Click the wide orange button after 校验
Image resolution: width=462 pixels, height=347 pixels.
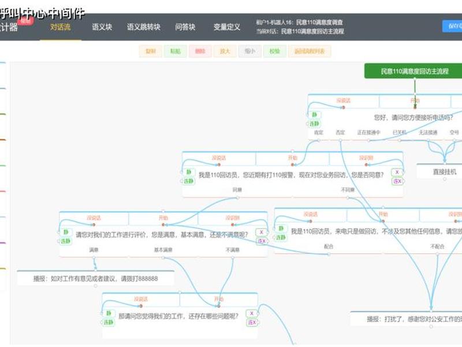click(x=310, y=51)
